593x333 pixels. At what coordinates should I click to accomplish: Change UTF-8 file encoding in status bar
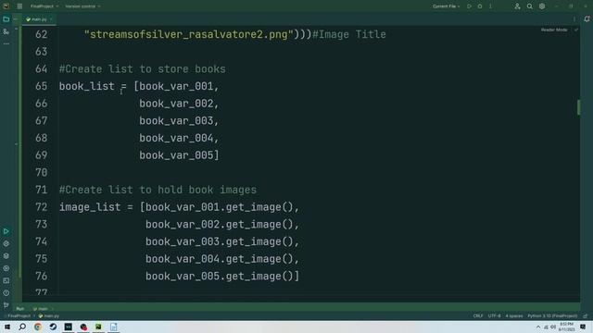click(494, 316)
